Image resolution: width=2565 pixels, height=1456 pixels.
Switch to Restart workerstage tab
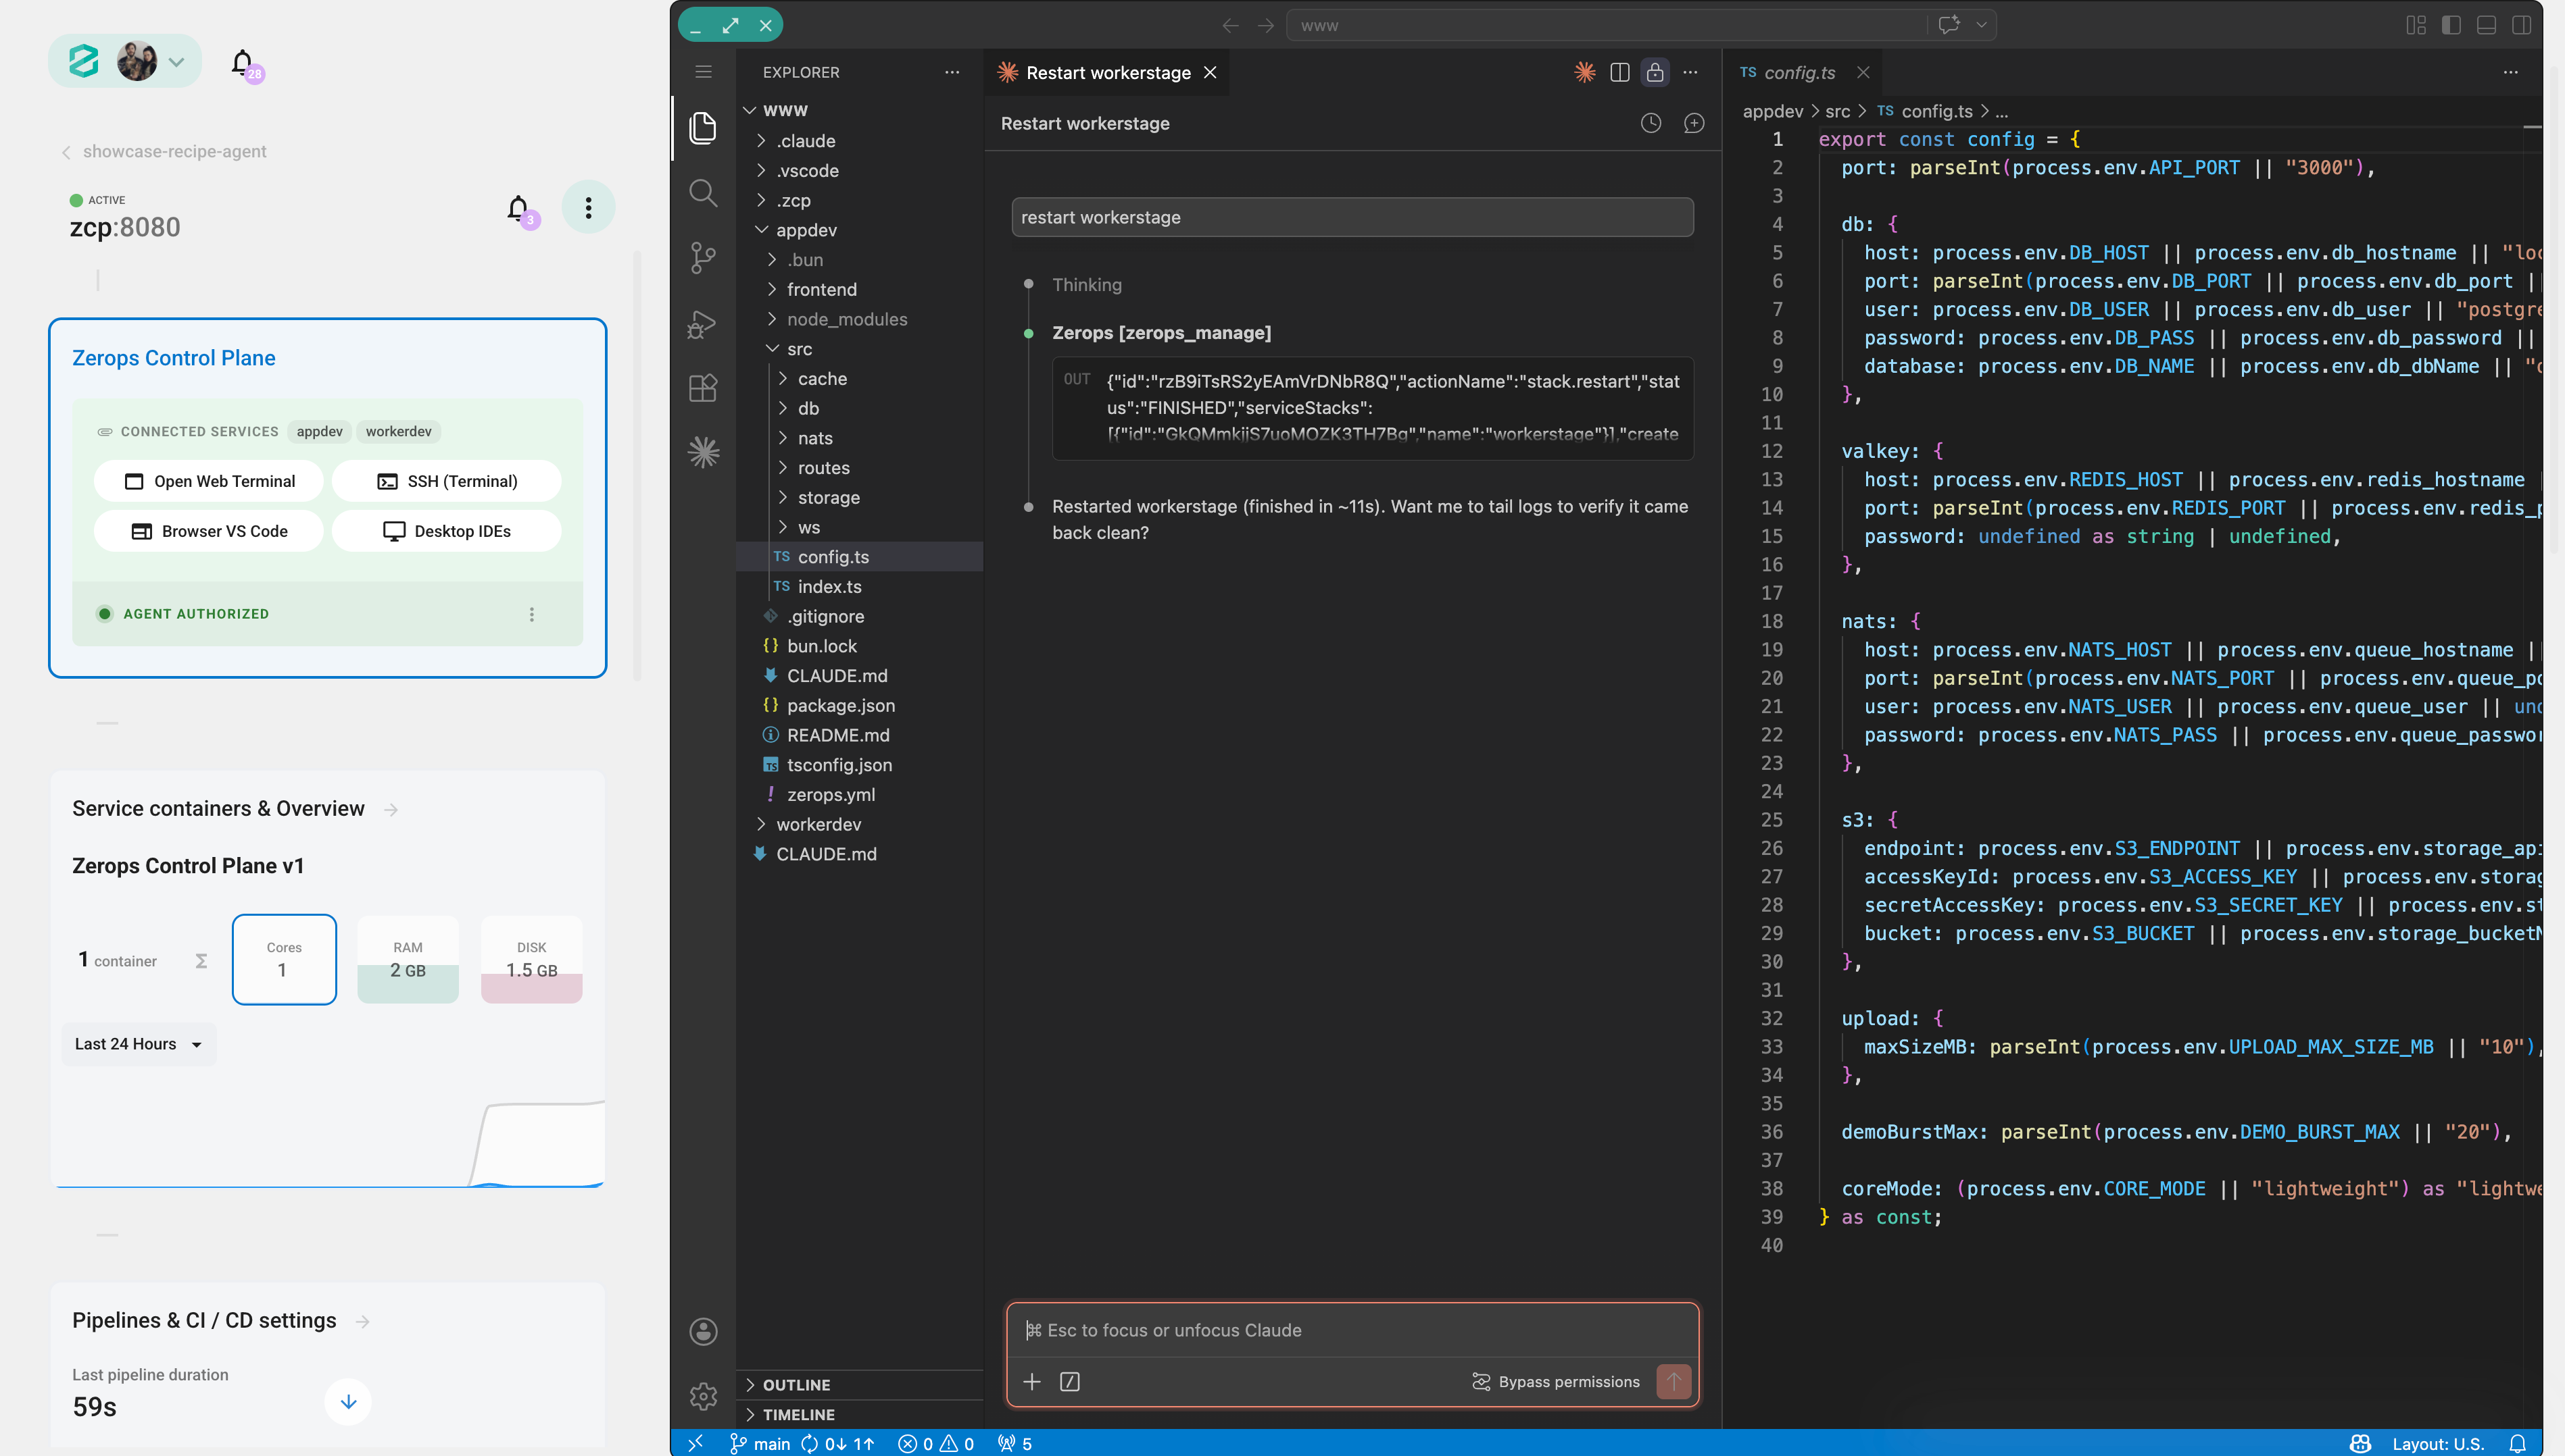[x=1108, y=72]
